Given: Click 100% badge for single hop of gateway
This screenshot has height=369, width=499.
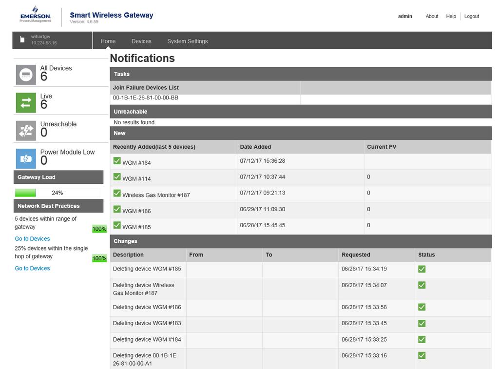Looking at the screenshot, I should tap(99, 258).
